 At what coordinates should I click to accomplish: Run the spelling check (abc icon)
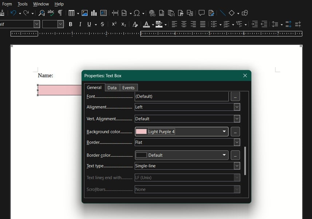coord(51,13)
